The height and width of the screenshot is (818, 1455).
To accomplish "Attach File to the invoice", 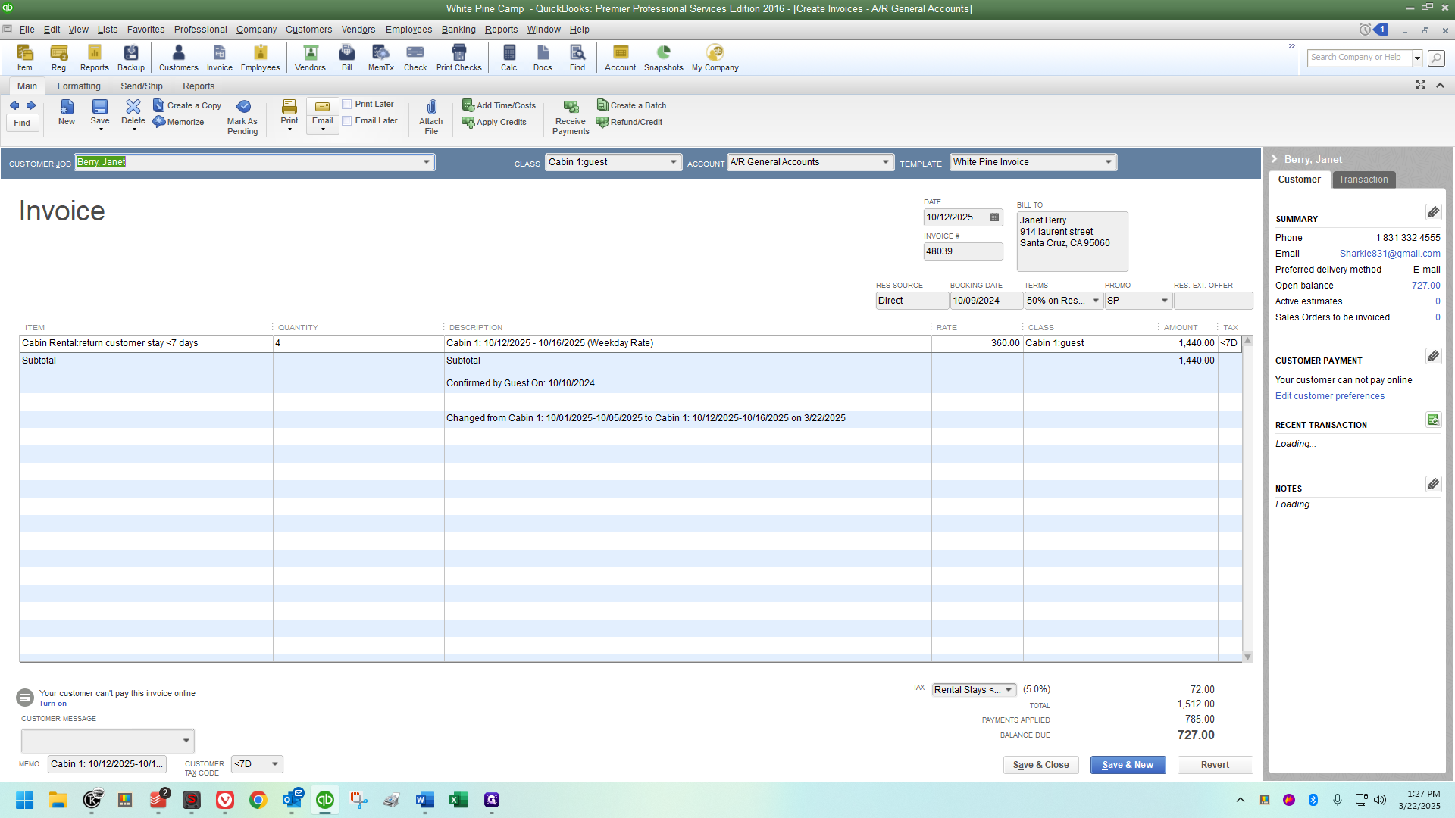I will tap(431, 117).
